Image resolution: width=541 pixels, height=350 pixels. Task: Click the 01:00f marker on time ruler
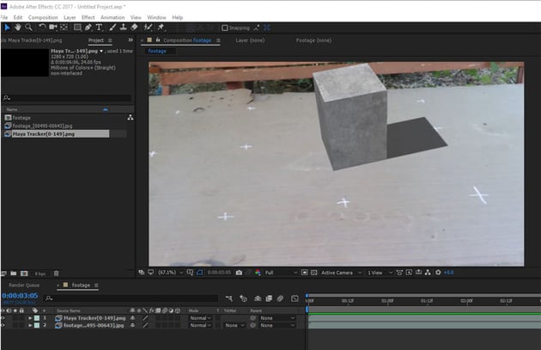click(x=387, y=301)
